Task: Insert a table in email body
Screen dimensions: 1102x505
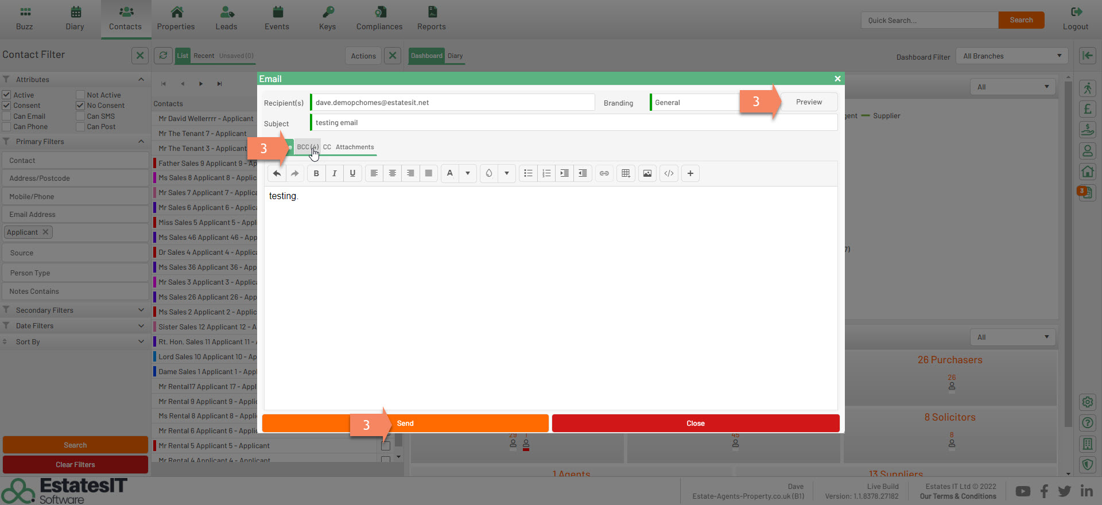Action: (626, 173)
